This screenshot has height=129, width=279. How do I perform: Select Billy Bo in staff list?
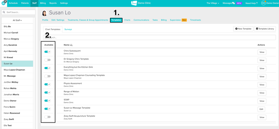(17, 26)
